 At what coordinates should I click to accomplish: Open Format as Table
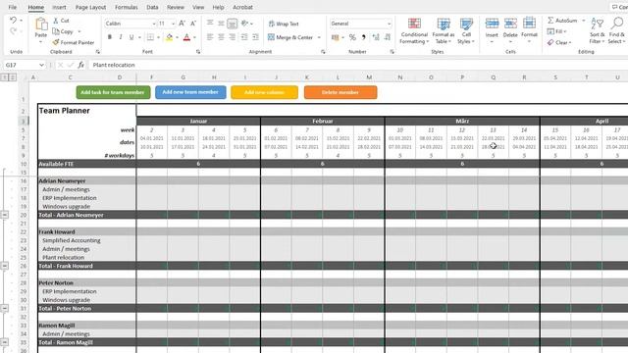[443, 30]
